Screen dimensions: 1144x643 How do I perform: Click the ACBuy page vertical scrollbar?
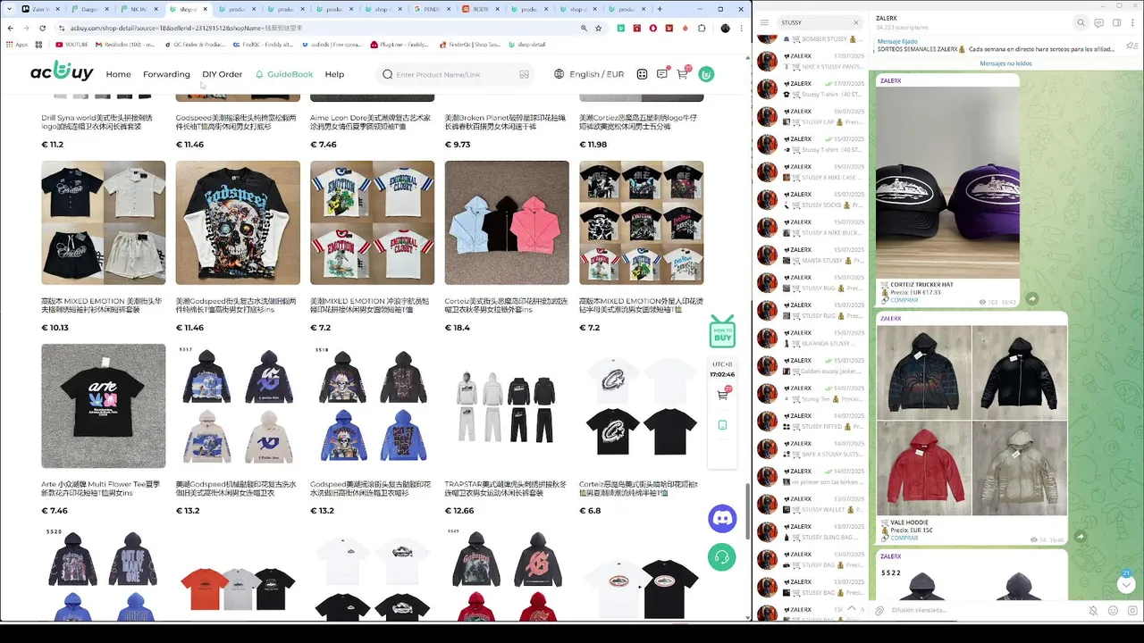click(x=748, y=511)
